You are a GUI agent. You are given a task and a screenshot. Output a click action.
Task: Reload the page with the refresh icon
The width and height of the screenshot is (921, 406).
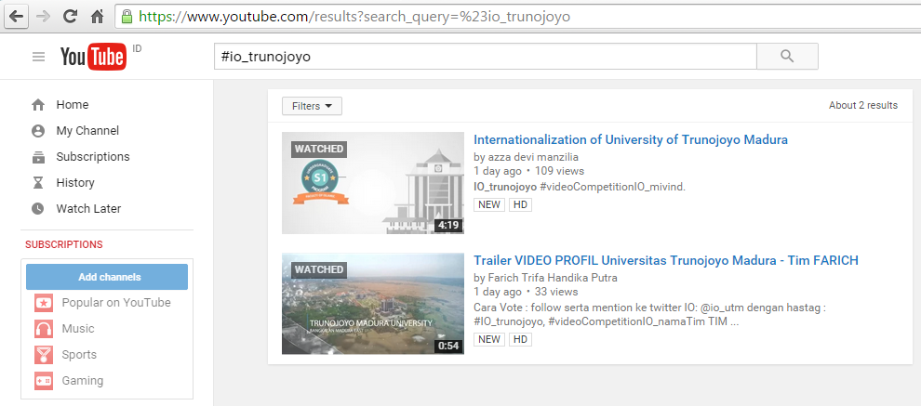70,17
